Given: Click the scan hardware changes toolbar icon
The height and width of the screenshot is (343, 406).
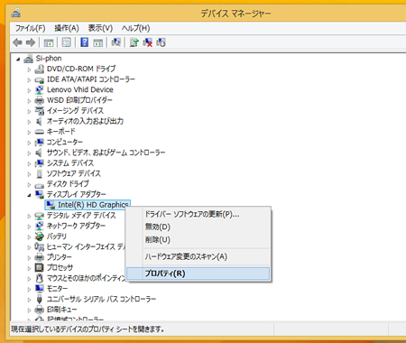Looking at the screenshot, I should point(116,42).
